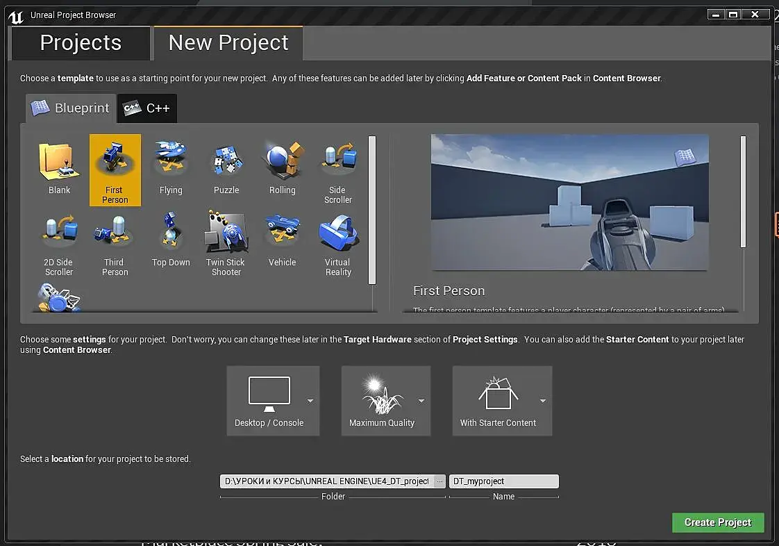Pick the 2D Side Scroller template
This screenshot has width=779, height=546.
(59, 245)
